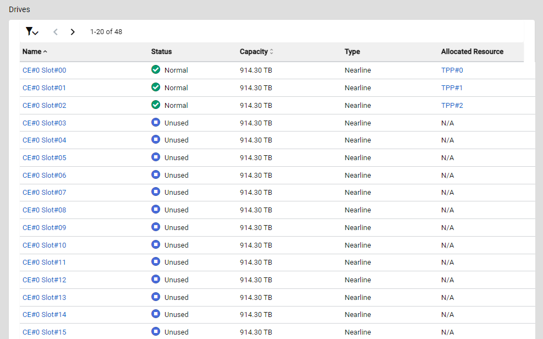Open drive CE#0 Slot#00 details
This screenshot has width=543, height=339.
coord(44,70)
